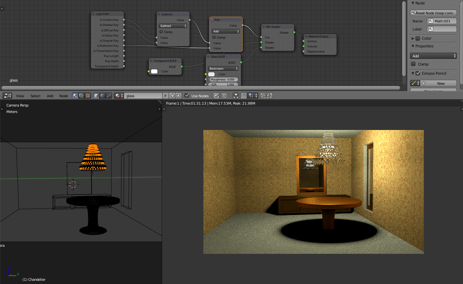Viewport: 463px width, 284px height.
Task: Open the View menu
Action: (20, 96)
